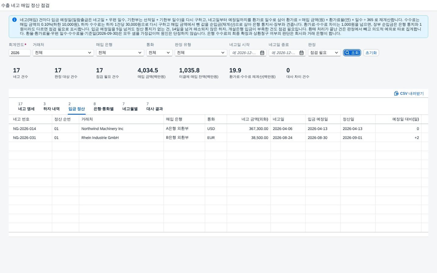Click the CSV 내려받기 export icon
The height and width of the screenshot is (273, 437).
point(396,93)
